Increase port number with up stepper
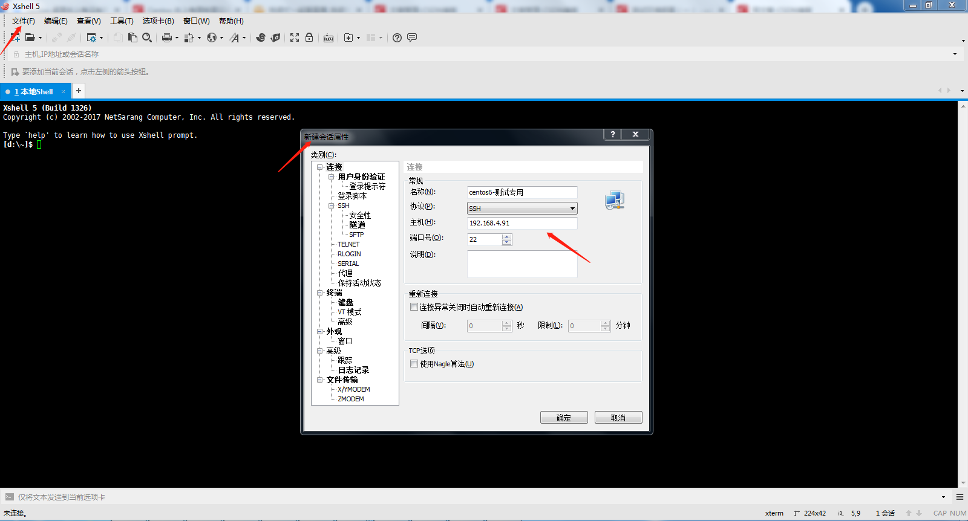Viewport: 968px width, 521px height. point(507,236)
